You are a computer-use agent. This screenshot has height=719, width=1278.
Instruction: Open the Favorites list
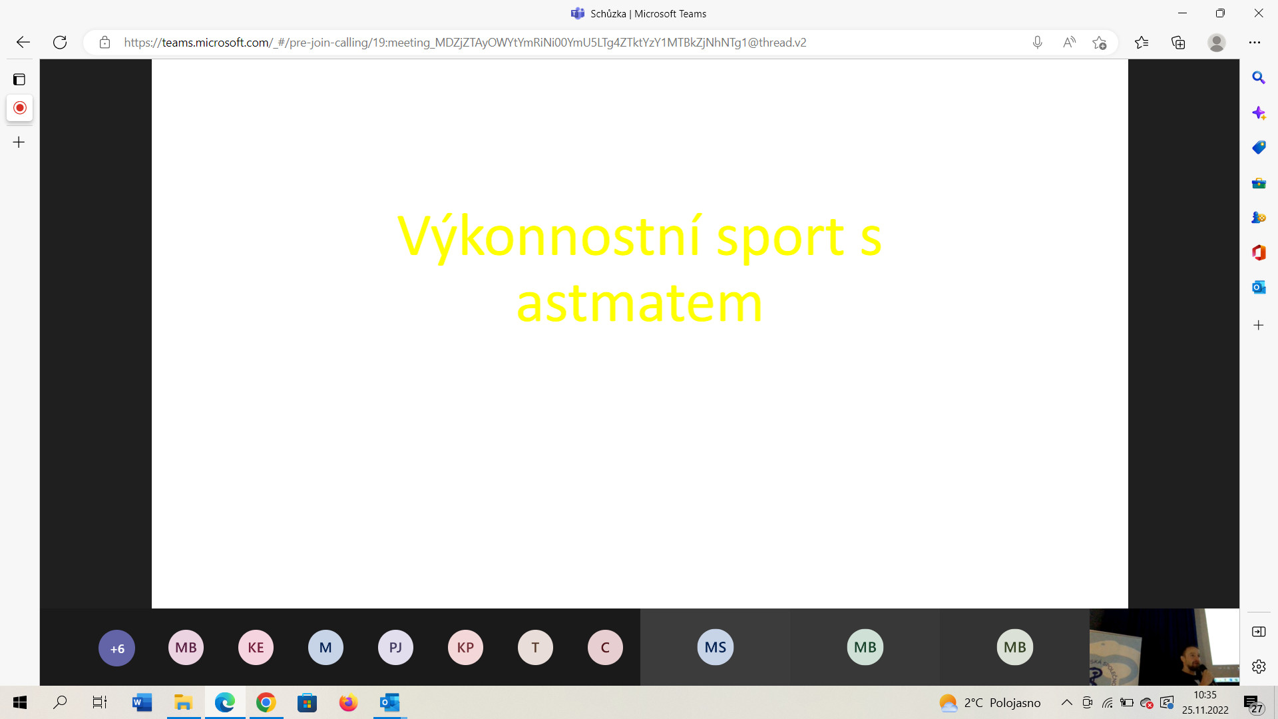[x=1142, y=43]
